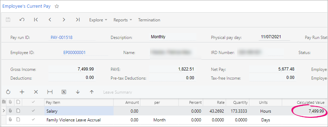328x127 pixels.
Task: Click the Month per cell
Action: pos(159,120)
